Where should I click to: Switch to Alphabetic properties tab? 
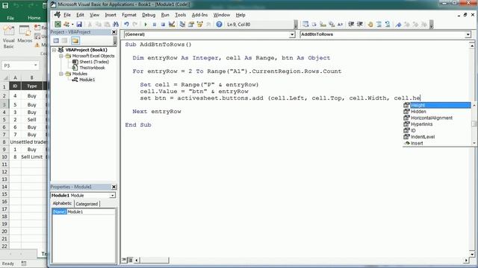[x=62, y=203]
